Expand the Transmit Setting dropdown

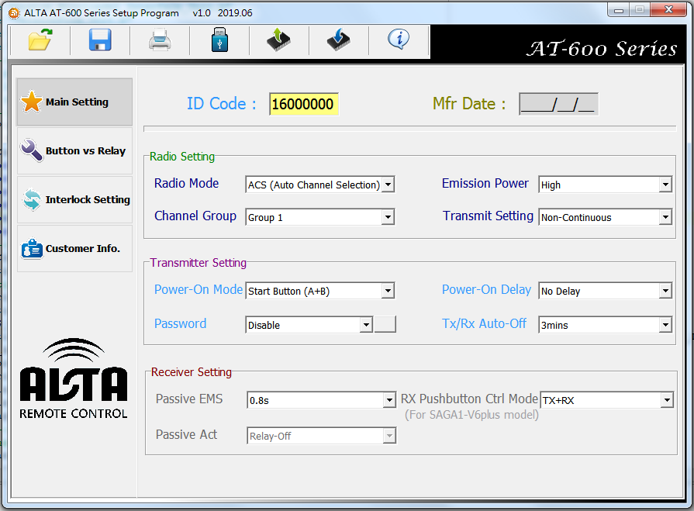[x=605, y=217]
